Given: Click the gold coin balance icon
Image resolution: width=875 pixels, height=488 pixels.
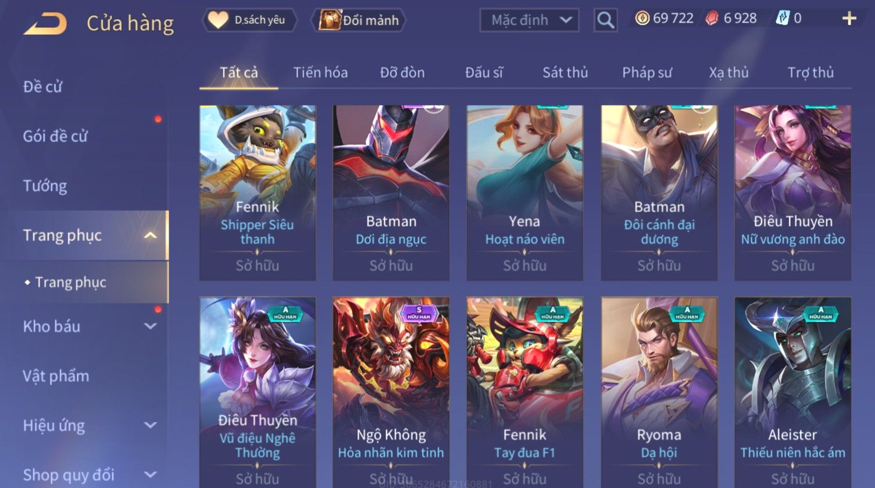Looking at the screenshot, I should pyautogui.click(x=642, y=19).
